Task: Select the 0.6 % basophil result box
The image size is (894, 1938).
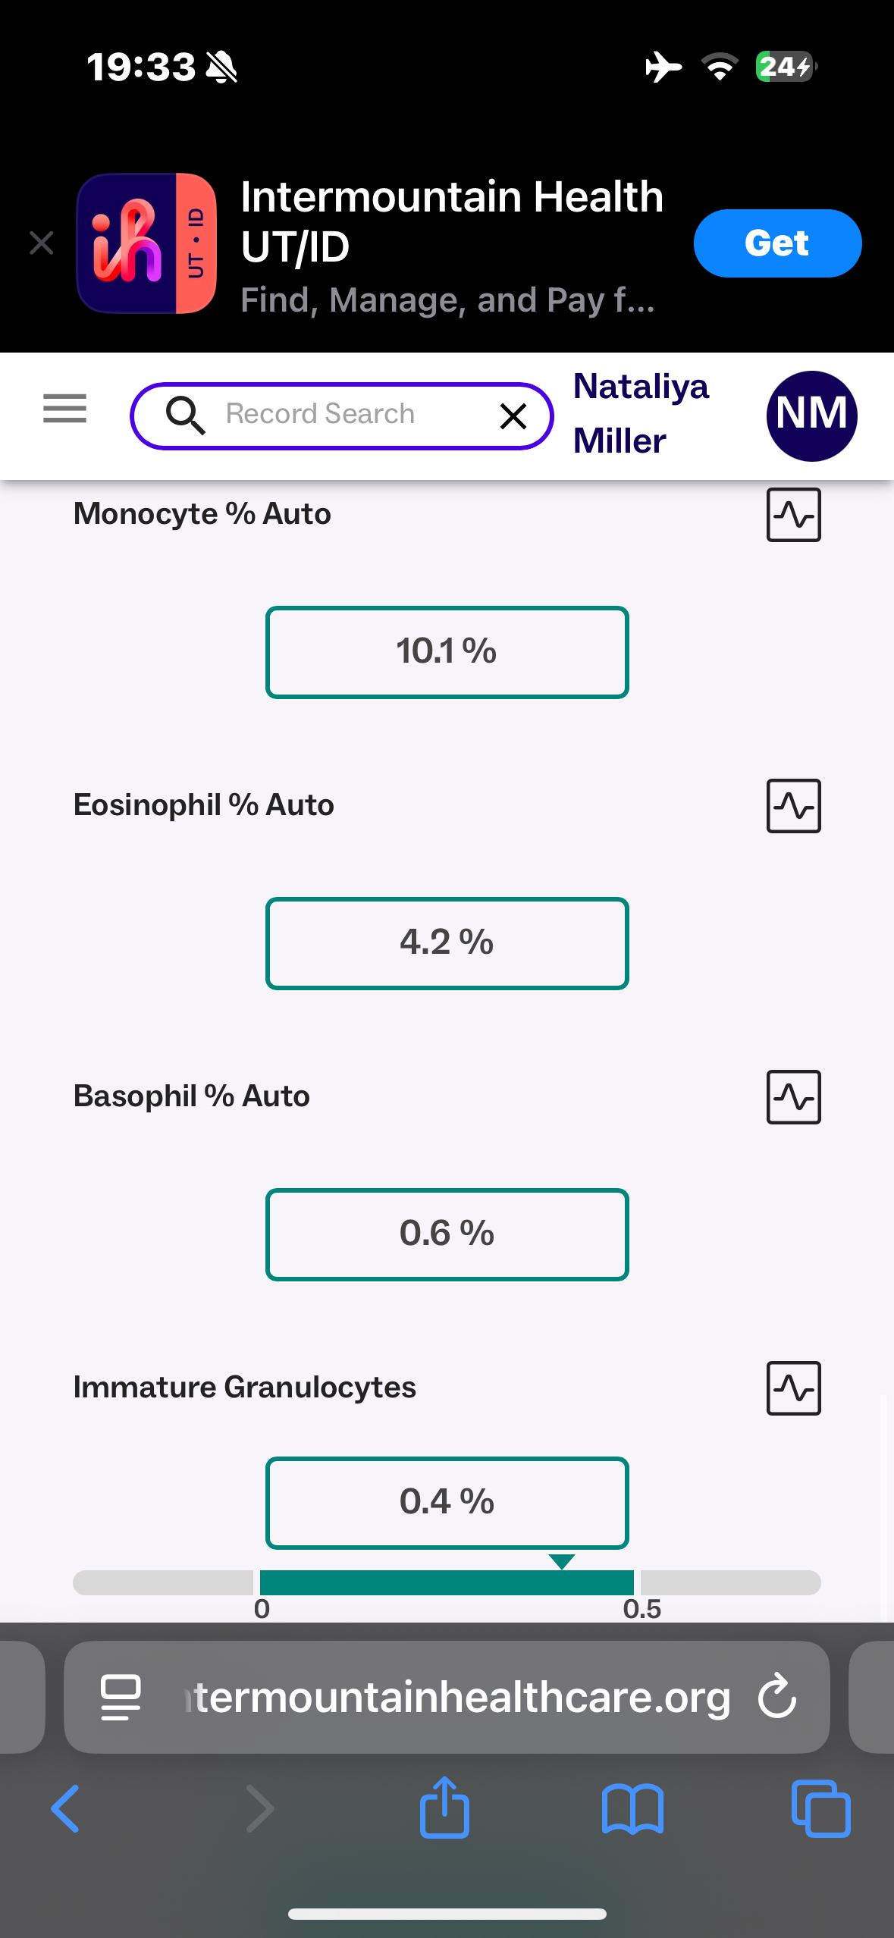Action: pyautogui.click(x=447, y=1234)
